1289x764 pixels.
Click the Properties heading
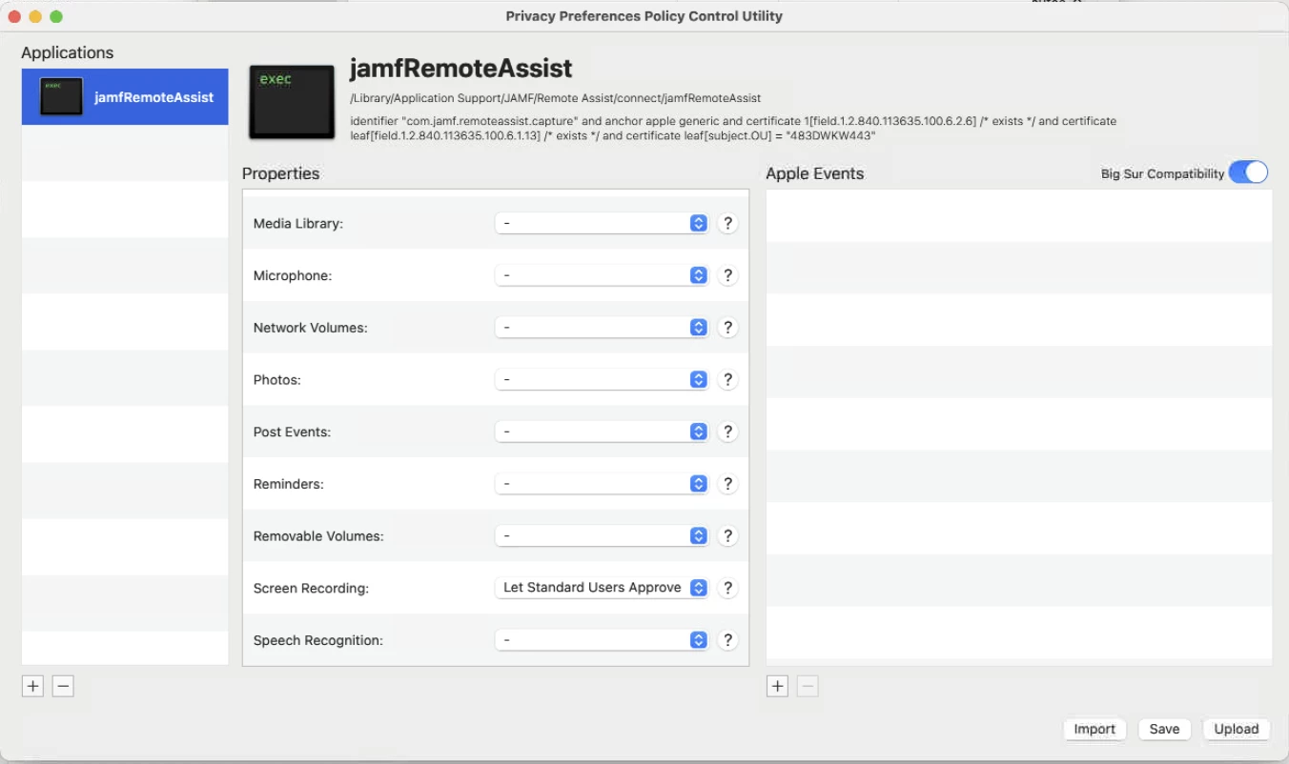coord(281,173)
